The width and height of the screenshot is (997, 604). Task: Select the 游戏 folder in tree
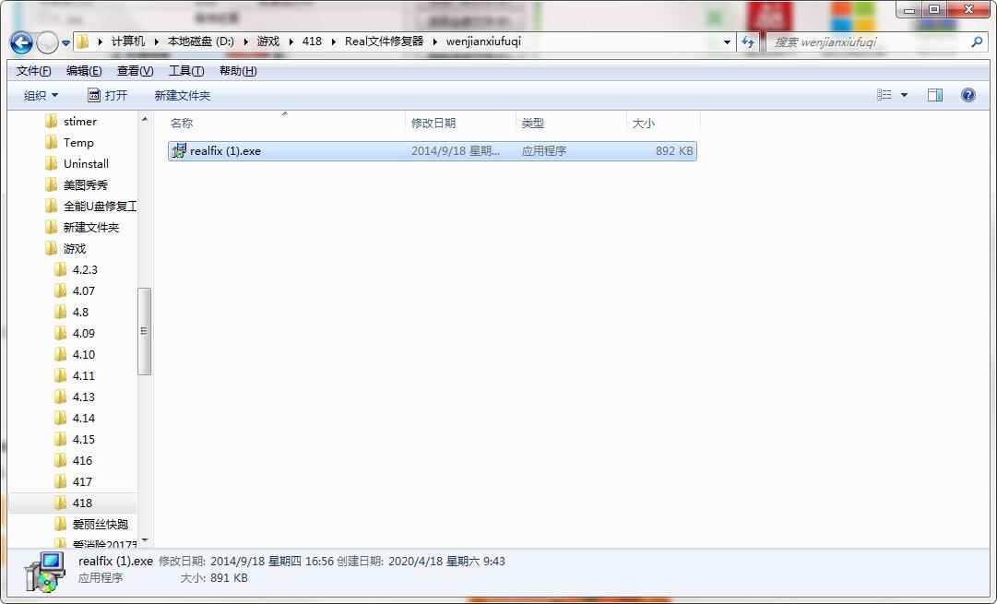click(75, 249)
